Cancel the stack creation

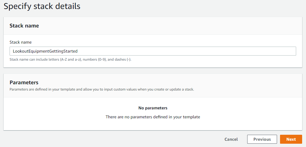click(x=231, y=139)
